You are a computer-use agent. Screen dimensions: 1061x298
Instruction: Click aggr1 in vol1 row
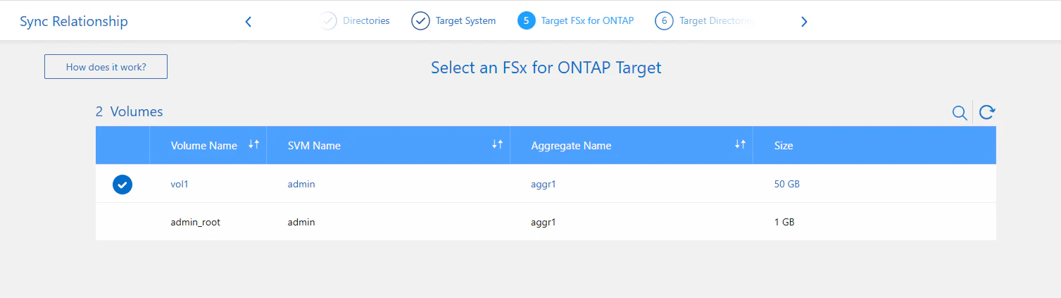(x=544, y=184)
